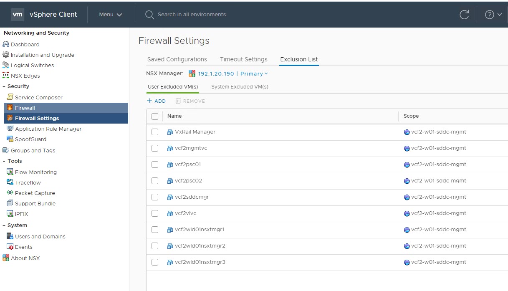
Task: Click the vm logo in the header
Action: [x=18, y=14]
